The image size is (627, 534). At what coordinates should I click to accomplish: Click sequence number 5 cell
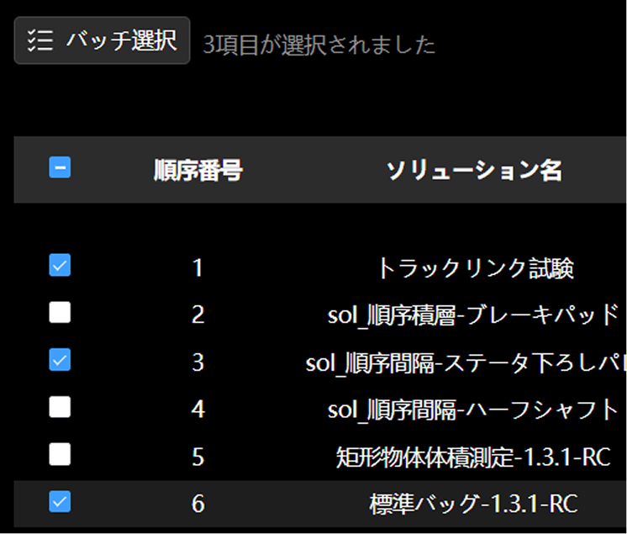pyautogui.click(x=198, y=457)
